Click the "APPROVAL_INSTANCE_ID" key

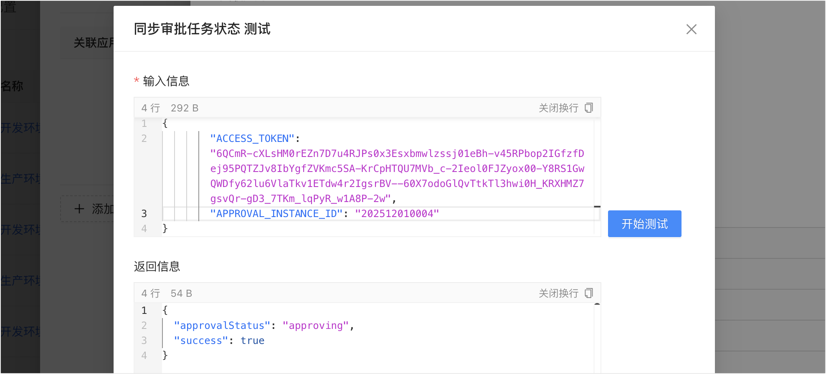pyautogui.click(x=276, y=214)
